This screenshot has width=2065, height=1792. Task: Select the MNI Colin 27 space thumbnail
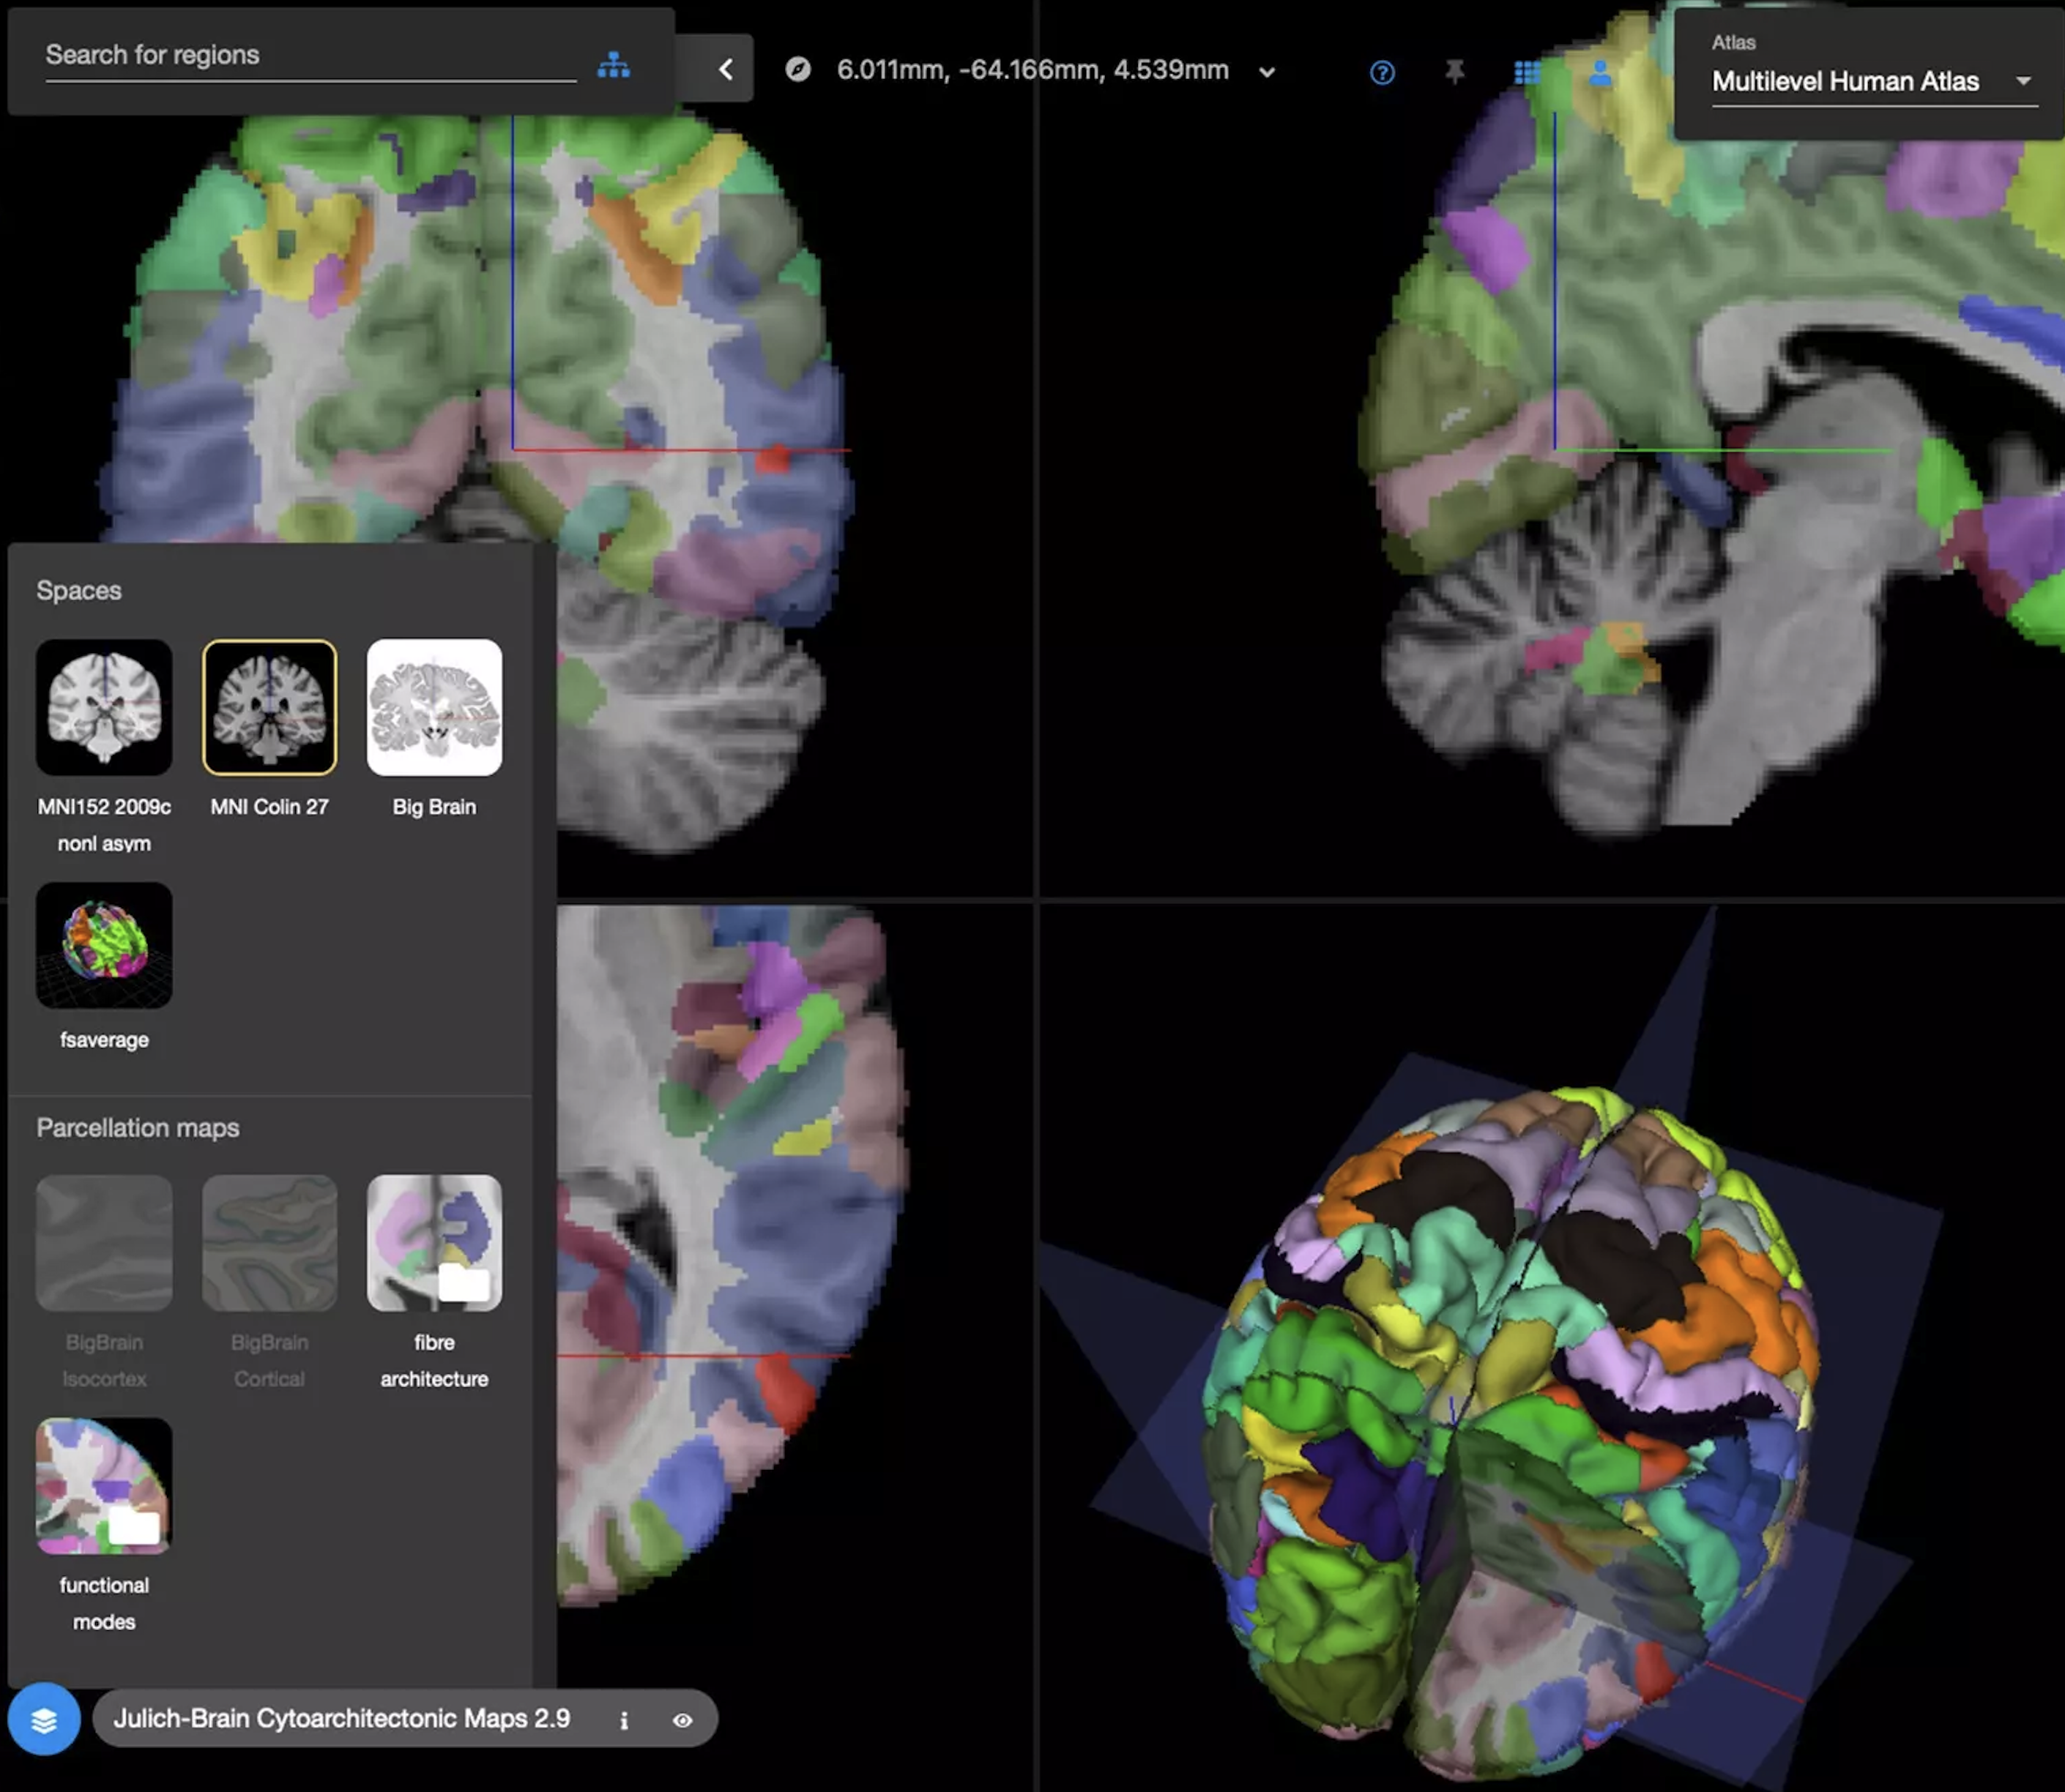(x=269, y=707)
